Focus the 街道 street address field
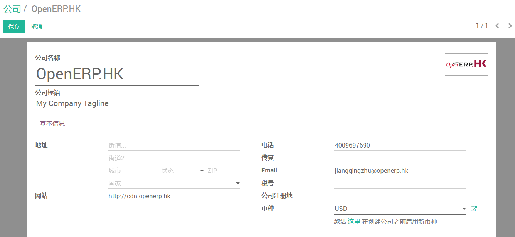515x237 pixels. 173,146
